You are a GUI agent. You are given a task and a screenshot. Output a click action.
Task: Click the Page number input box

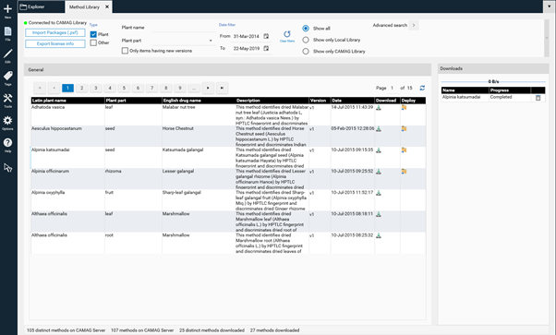(x=393, y=88)
